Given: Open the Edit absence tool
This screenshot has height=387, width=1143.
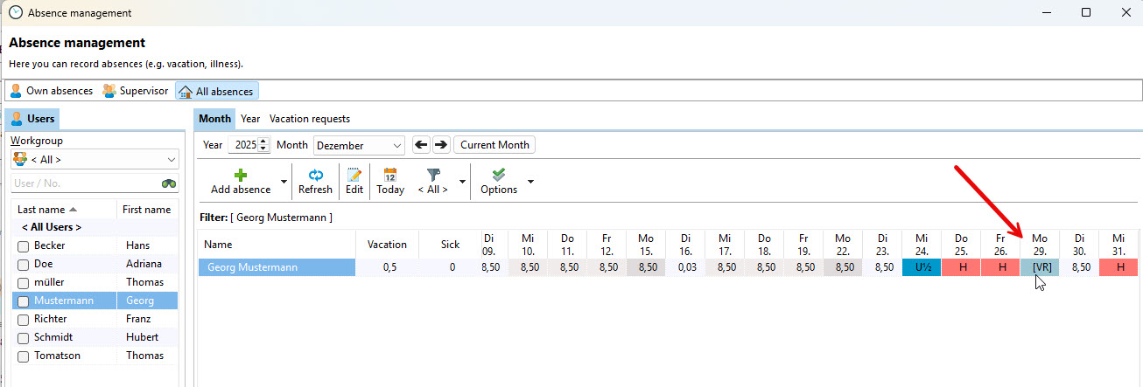Looking at the screenshot, I should [x=354, y=175].
